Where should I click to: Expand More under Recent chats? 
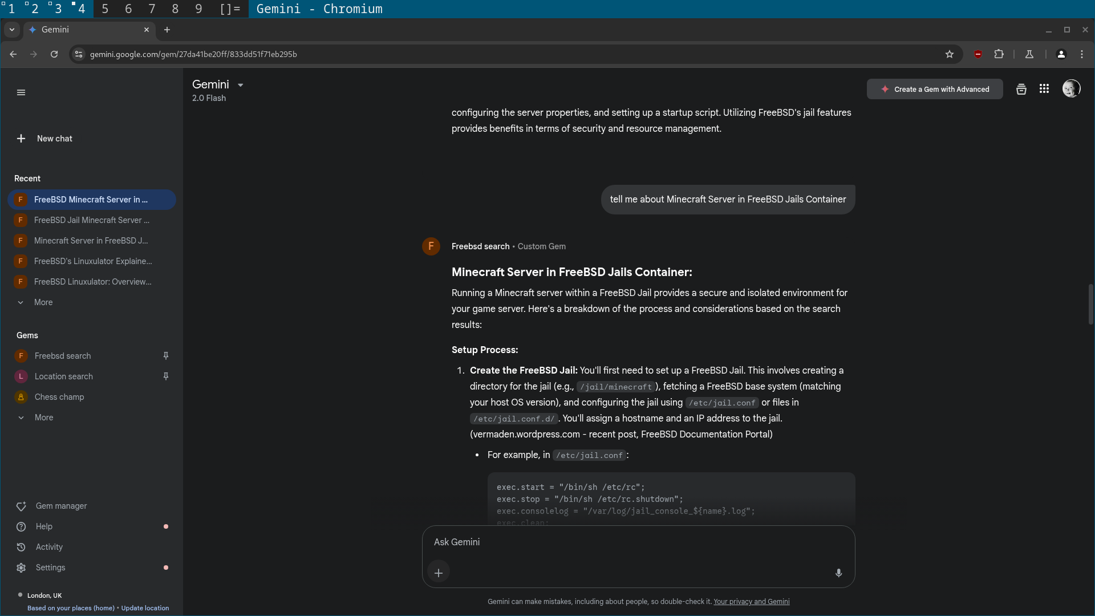pos(43,302)
